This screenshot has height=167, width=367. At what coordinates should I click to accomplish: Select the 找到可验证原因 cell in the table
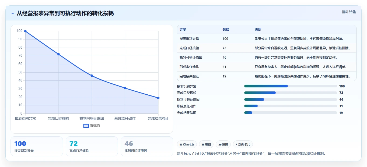pyautogui.click(x=191, y=58)
